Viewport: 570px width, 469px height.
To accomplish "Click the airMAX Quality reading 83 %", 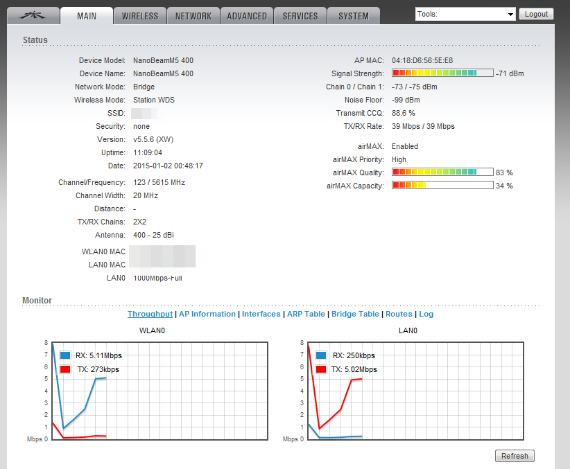I will (x=504, y=172).
